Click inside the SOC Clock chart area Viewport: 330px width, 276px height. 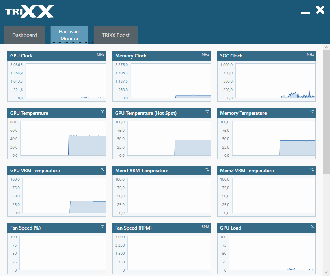275,81
